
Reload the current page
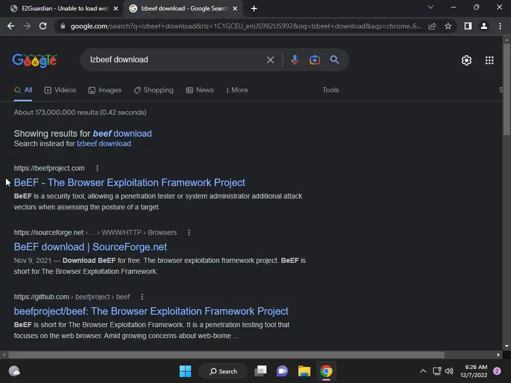[43, 26]
